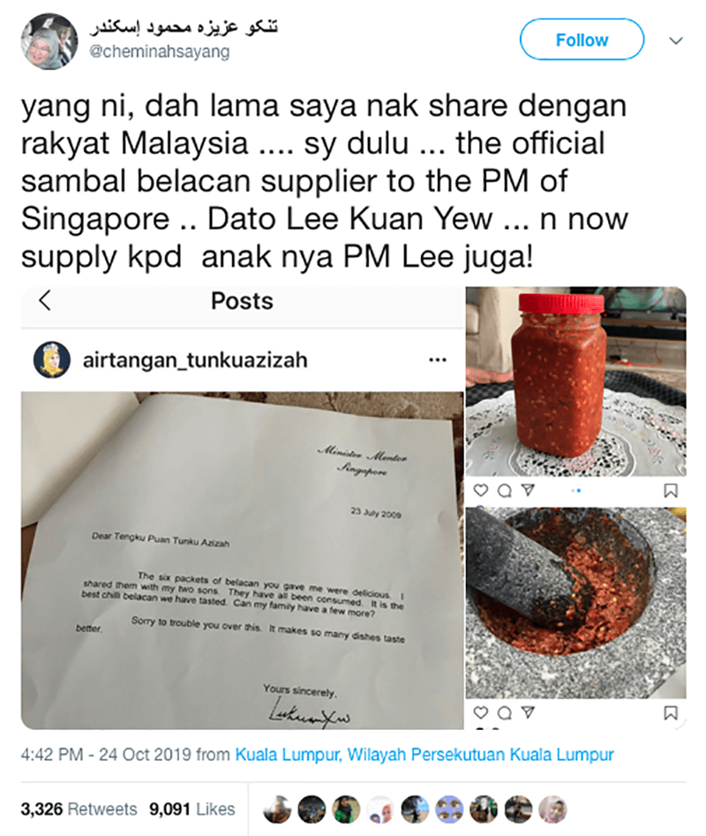Open the Lee Kuan Yew letter image

[243, 561]
